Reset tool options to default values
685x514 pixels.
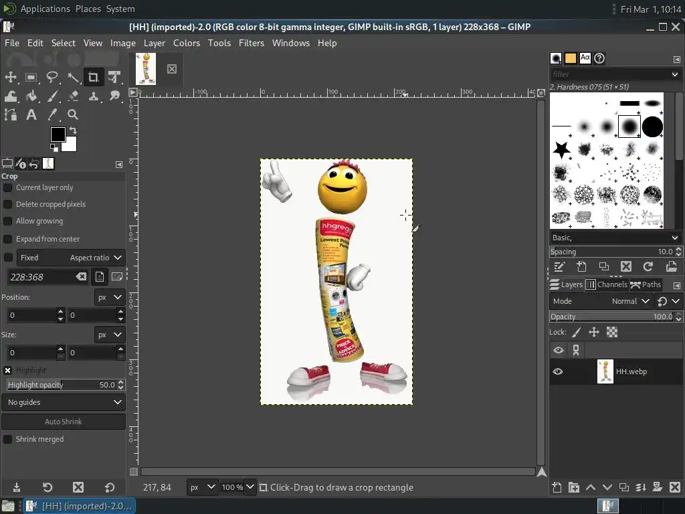[x=110, y=487]
